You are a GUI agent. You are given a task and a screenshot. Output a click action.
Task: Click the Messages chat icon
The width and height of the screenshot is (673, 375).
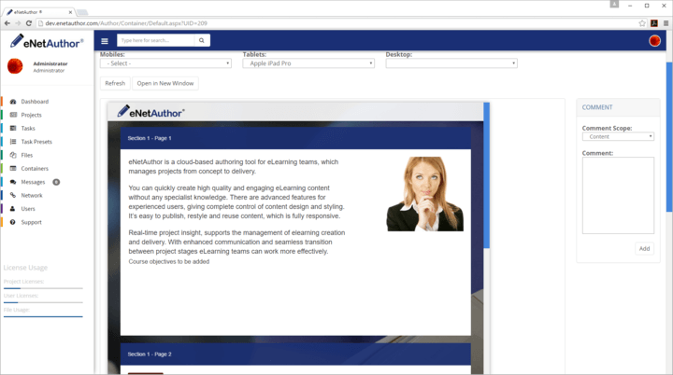click(13, 182)
